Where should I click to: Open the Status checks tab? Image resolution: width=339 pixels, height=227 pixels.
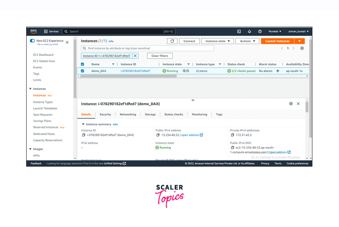173,115
